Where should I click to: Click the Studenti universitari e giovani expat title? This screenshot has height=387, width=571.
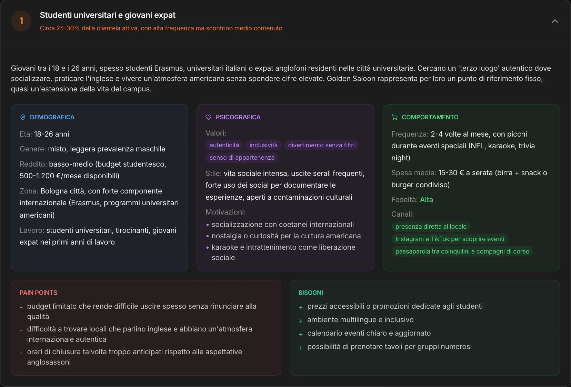click(x=108, y=15)
